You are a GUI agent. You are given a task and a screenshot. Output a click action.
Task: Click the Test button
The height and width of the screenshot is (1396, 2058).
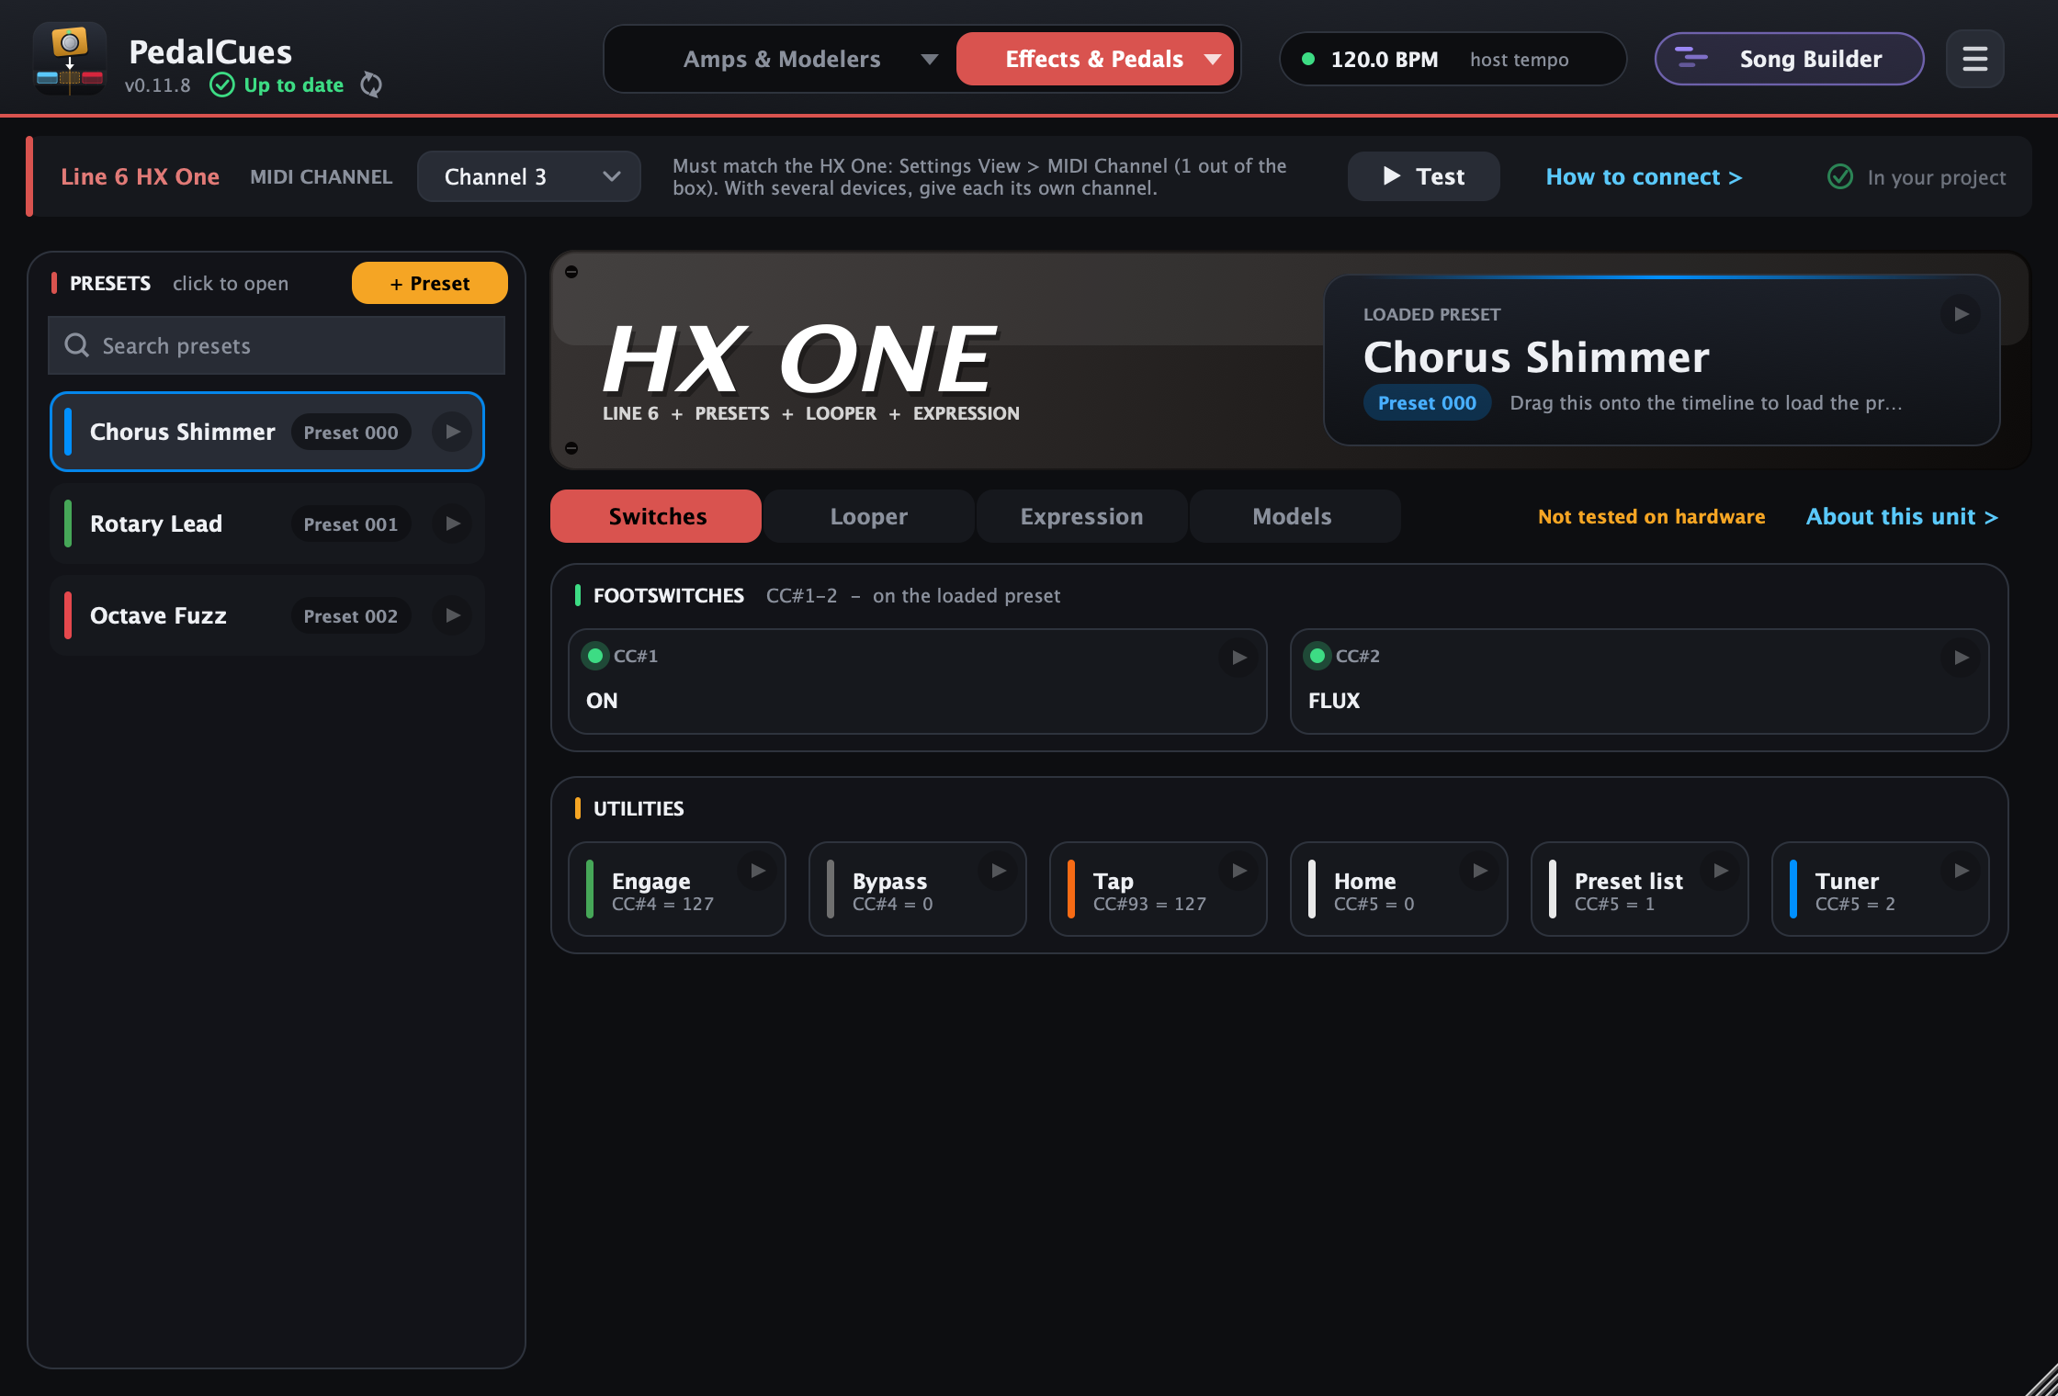click(1423, 176)
